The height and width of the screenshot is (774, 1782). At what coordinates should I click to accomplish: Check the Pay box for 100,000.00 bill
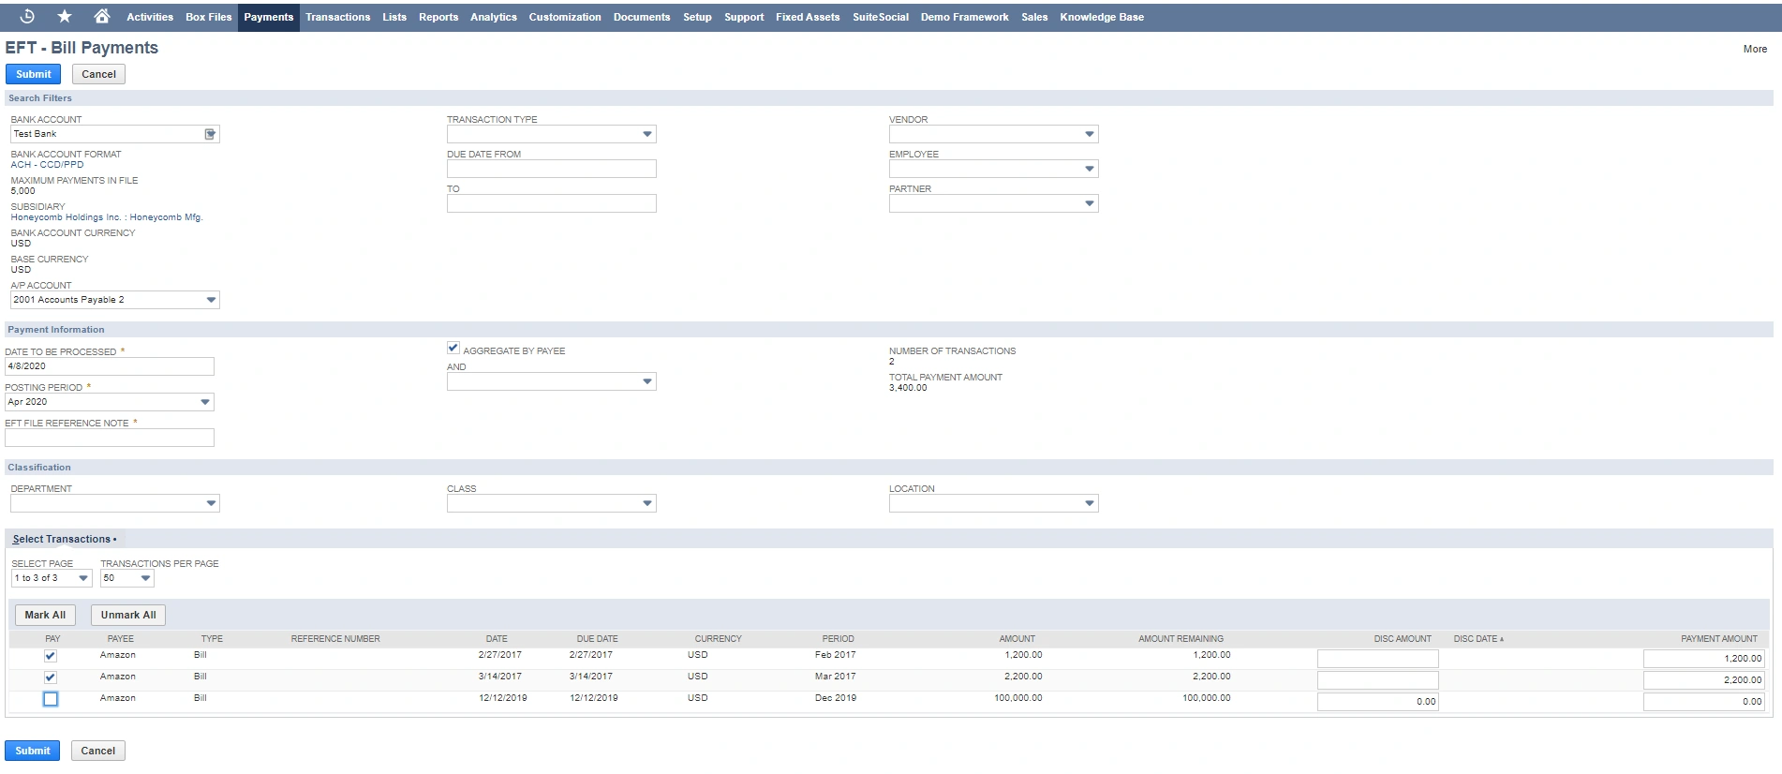tap(51, 699)
